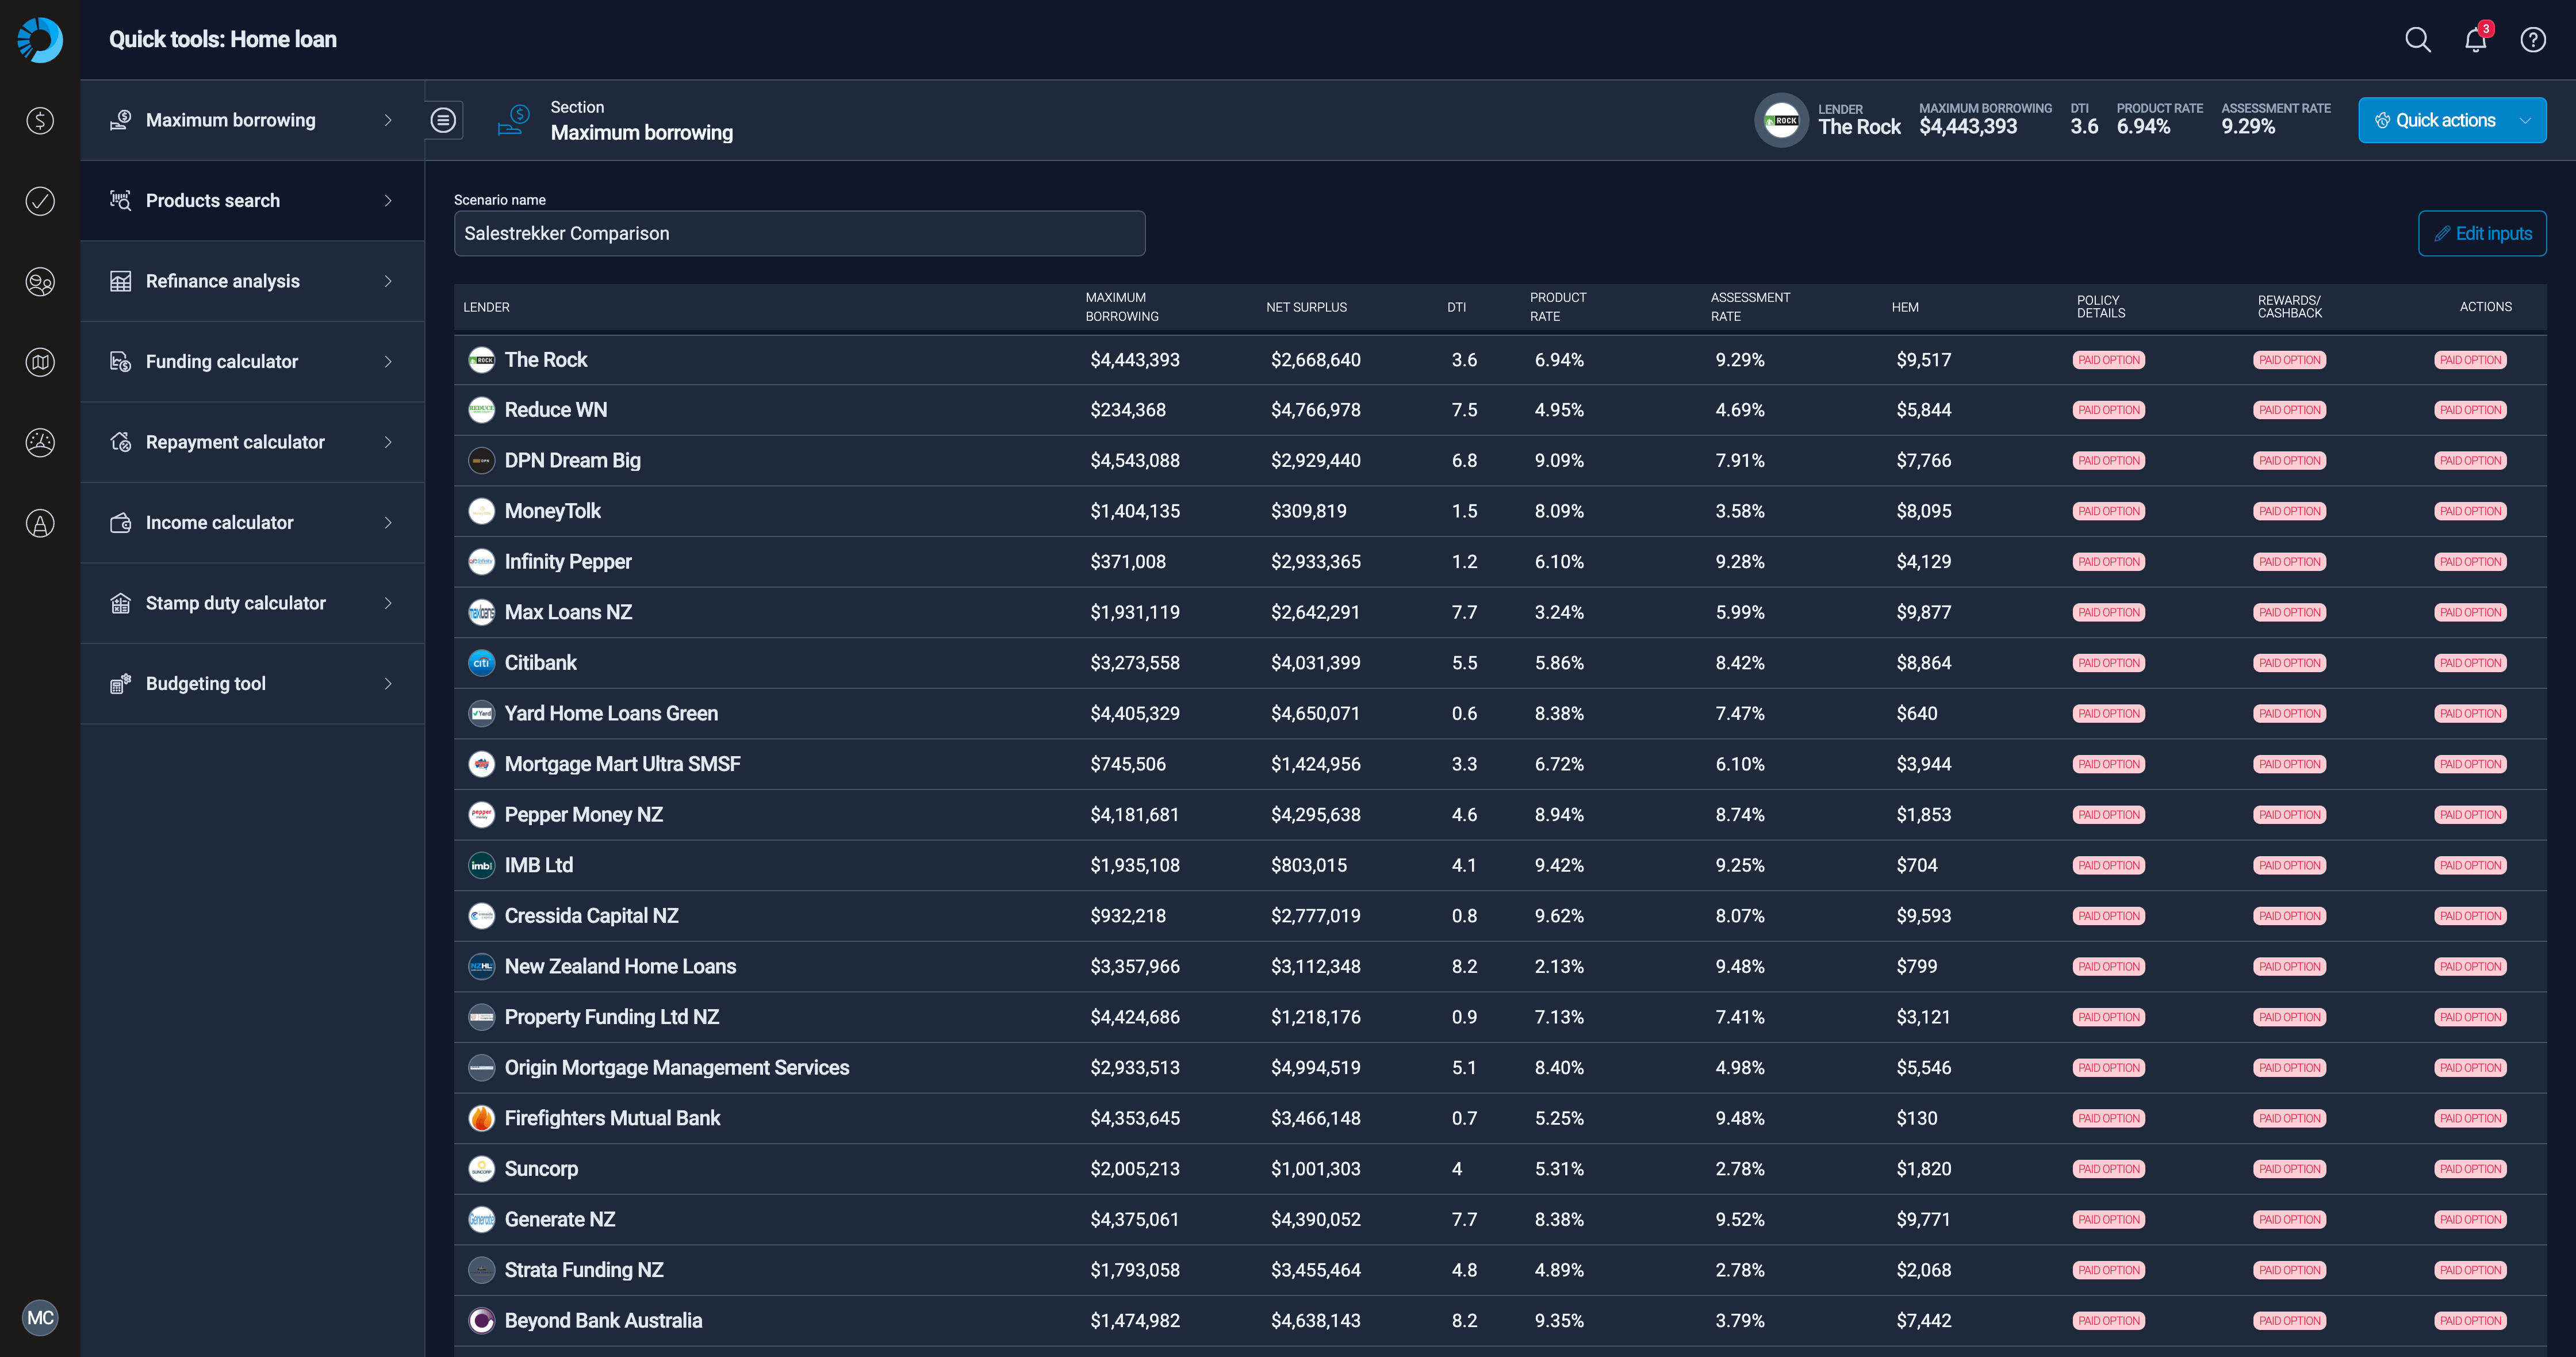The height and width of the screenshot is (1357, 2576).
Task: Select the speedometer dashboard icon in sidebar
Action: 39,442
